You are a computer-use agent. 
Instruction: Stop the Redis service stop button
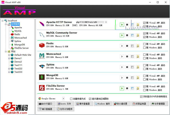coord(127,46)
